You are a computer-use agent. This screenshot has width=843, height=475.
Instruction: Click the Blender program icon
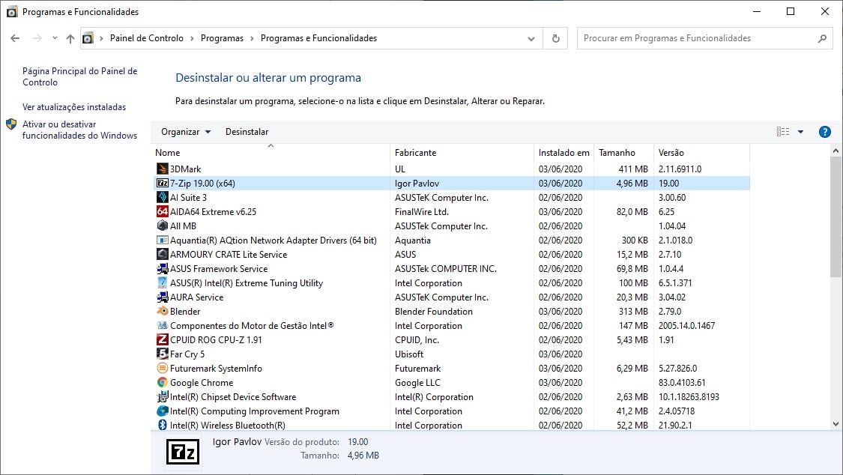162,311
